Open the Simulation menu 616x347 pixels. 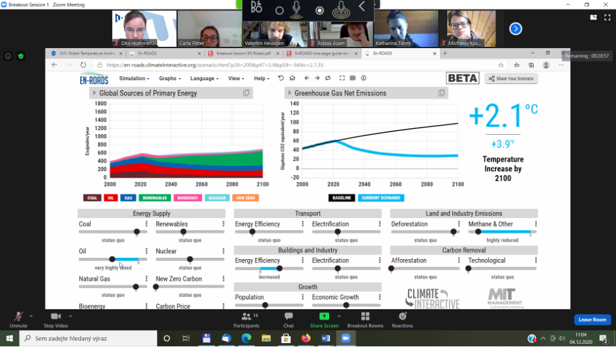(134, 79)
